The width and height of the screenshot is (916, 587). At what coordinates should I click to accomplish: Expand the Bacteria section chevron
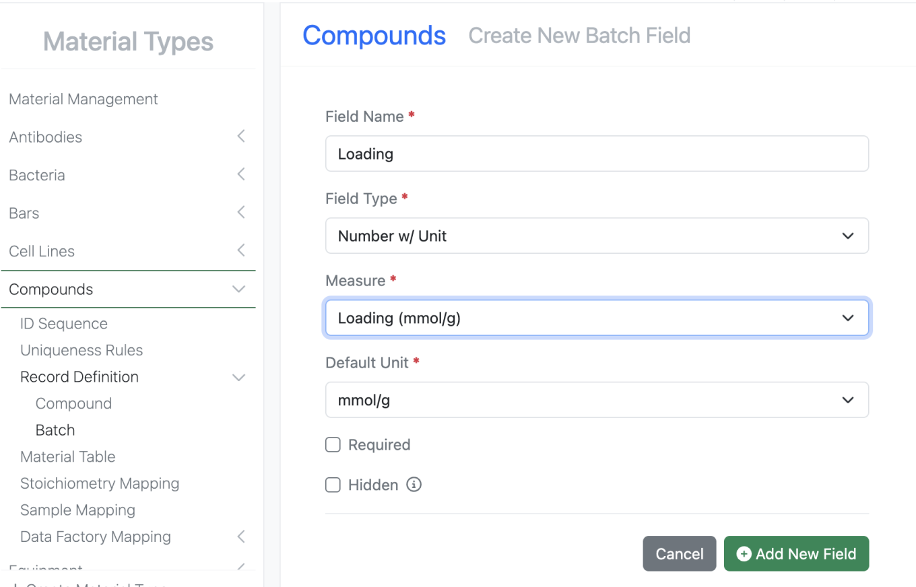click(x=241, y=175)
